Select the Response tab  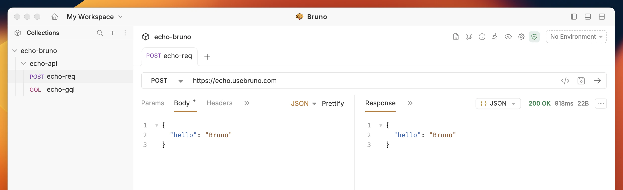point(380,103)
